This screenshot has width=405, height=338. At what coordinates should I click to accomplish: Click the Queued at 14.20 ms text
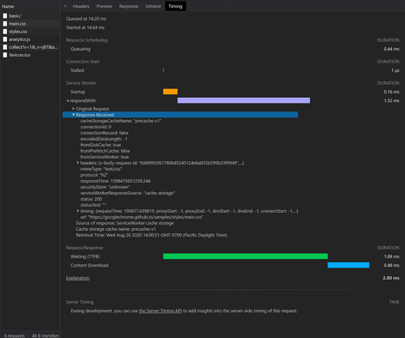click(x=86, y=19)
